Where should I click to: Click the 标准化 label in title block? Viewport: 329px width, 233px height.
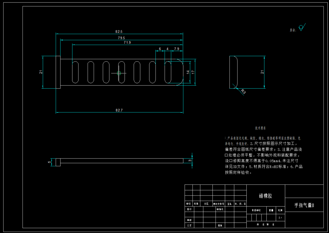[x=220, y=209]
